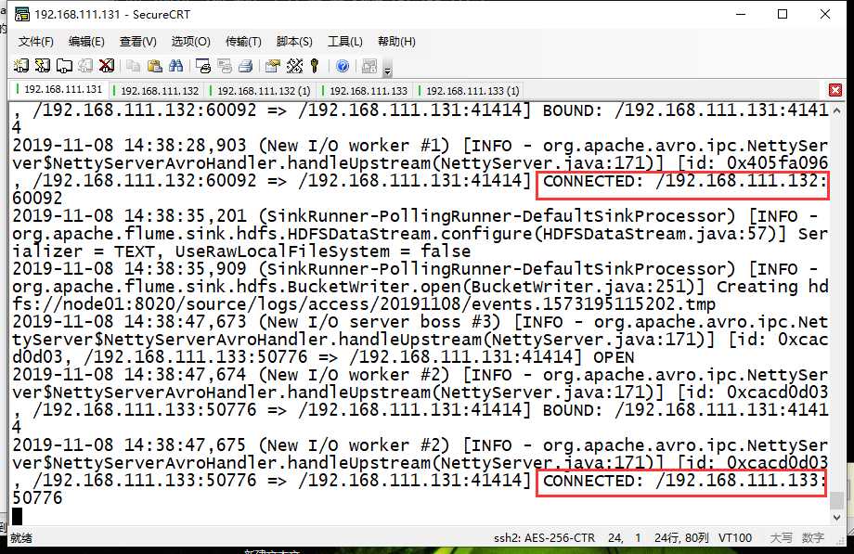The image size is (854, 554).
Task: Click the Find binoculars icon
Action: click(x=176, y=66)
